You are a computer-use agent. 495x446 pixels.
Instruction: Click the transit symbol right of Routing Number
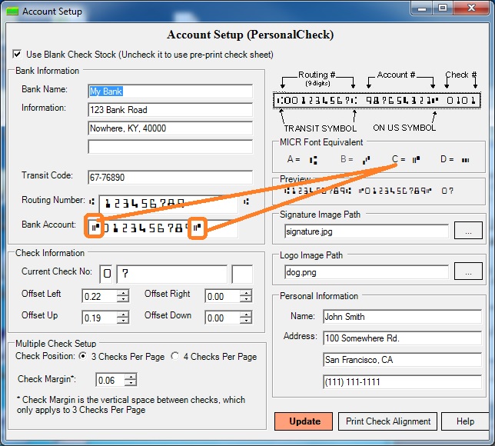click(246, 201)
